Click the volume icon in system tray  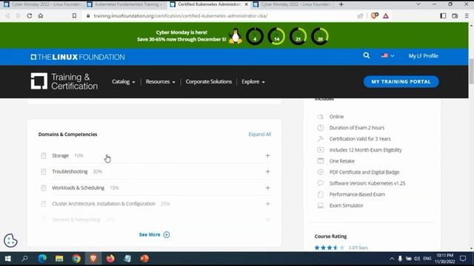point(417,259)
